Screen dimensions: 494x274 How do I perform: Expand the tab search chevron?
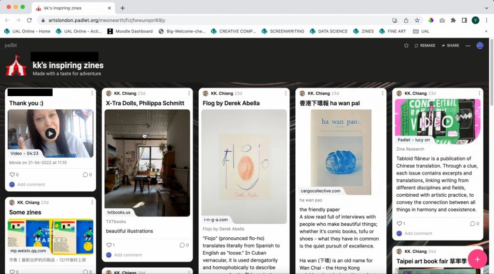(487, 8)
